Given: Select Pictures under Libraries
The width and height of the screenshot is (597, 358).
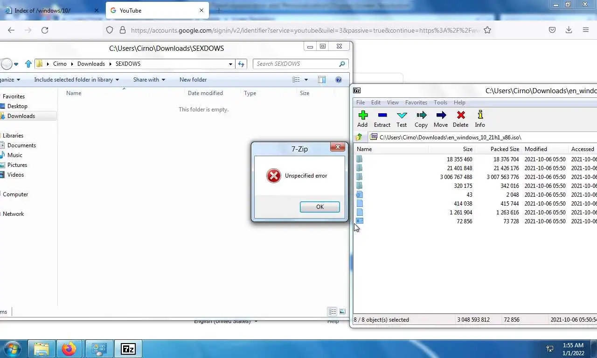Looking at the screenshot, I should point(17,165).
